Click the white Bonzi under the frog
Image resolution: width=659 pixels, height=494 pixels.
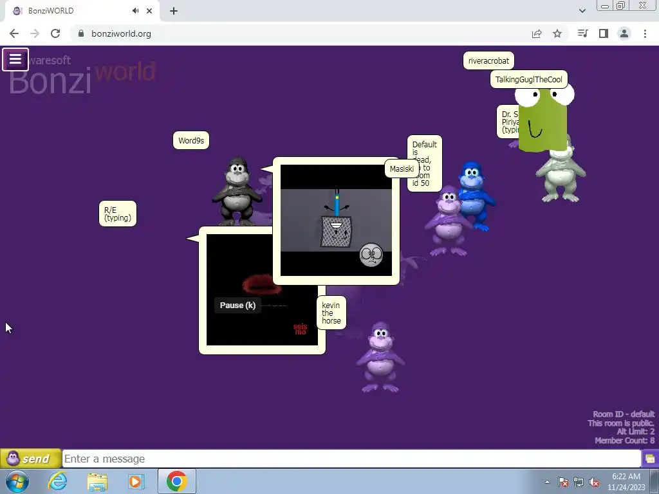pyautogui.click(x=561, y=173)
